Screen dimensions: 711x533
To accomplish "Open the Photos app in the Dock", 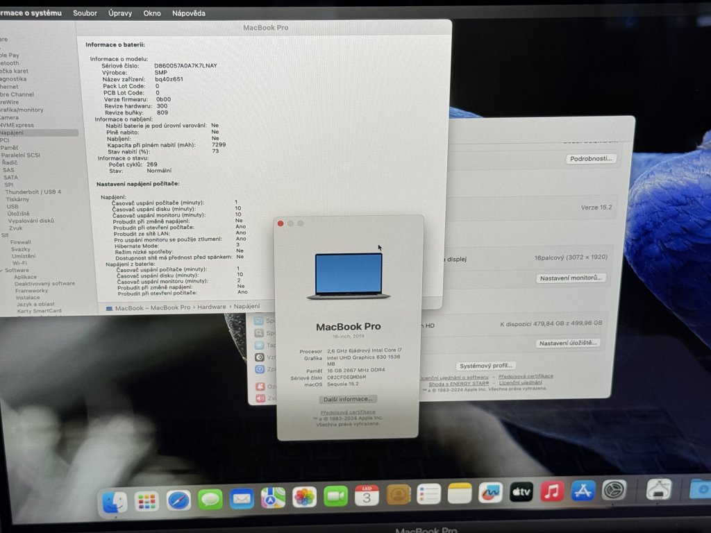I will click(304, 497).
